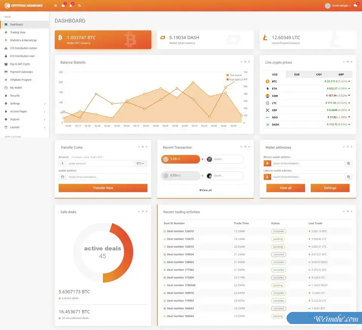This screenshot has height=330, width=362.
Task: Open the chat bubbles icon at top right
Action: pos(355,6)
